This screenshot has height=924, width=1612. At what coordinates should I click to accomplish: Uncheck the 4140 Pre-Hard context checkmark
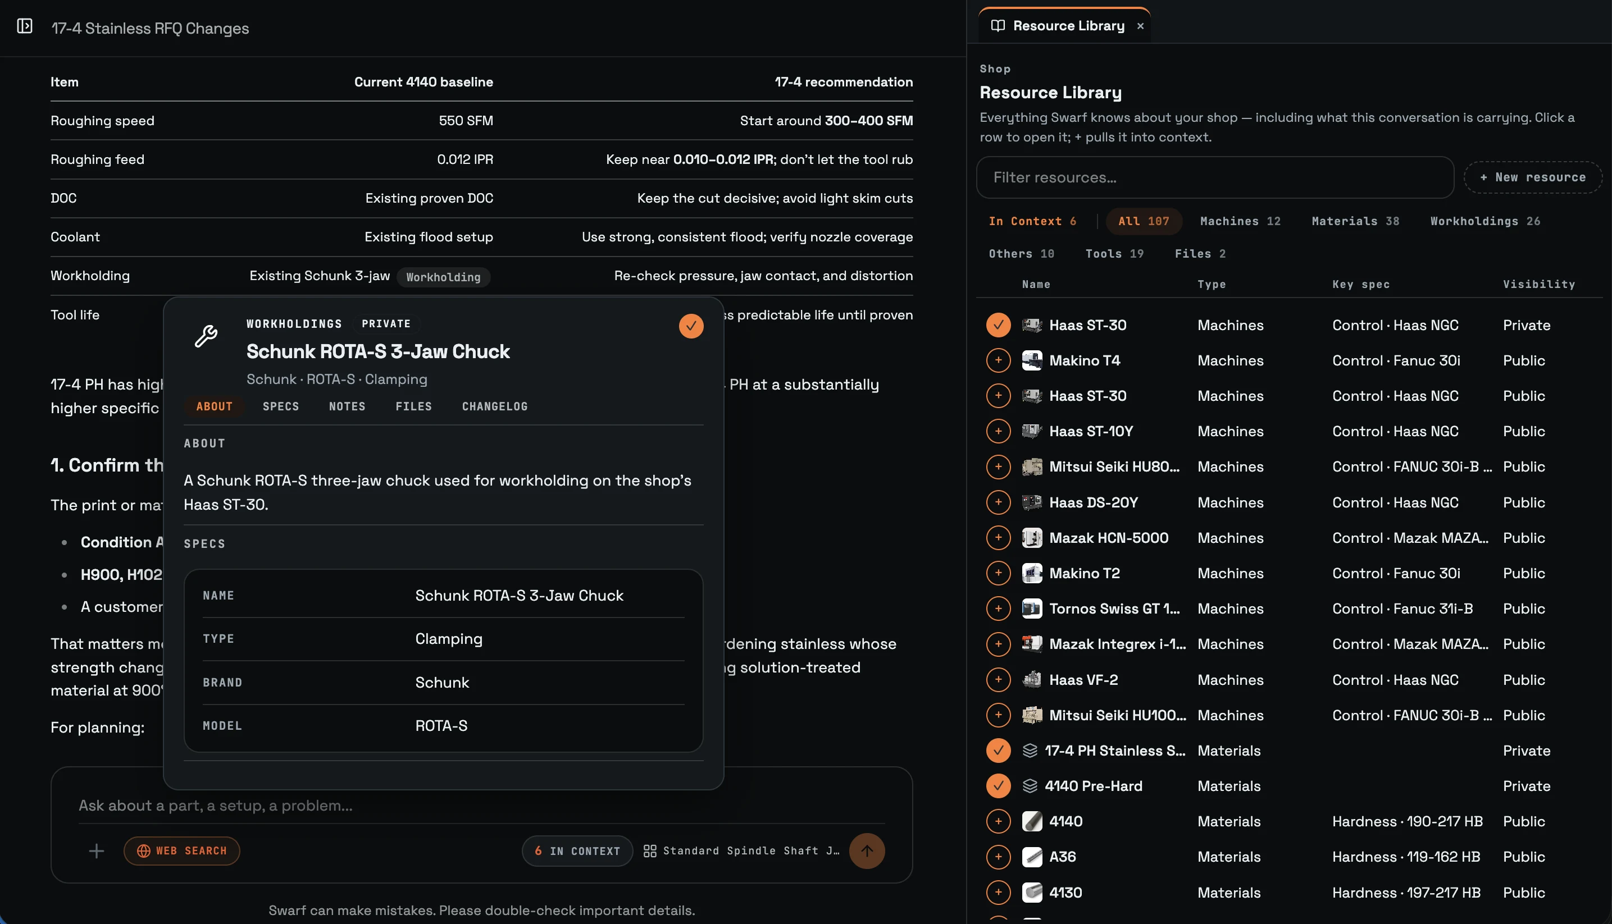pos(998,786)
